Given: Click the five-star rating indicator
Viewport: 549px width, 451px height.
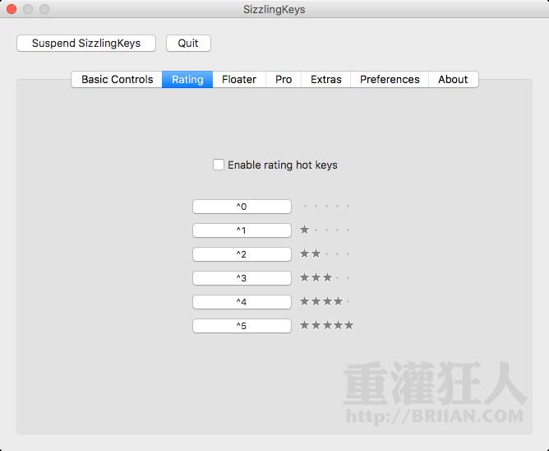Looking at the screenshot, I should coord(326,325).
